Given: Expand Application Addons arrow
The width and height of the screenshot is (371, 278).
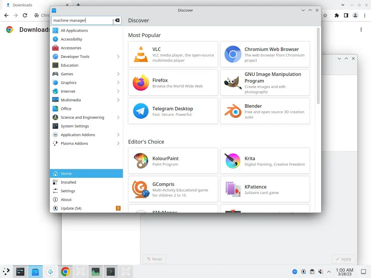Looking at the screenshot, I should tap(118, 135).
